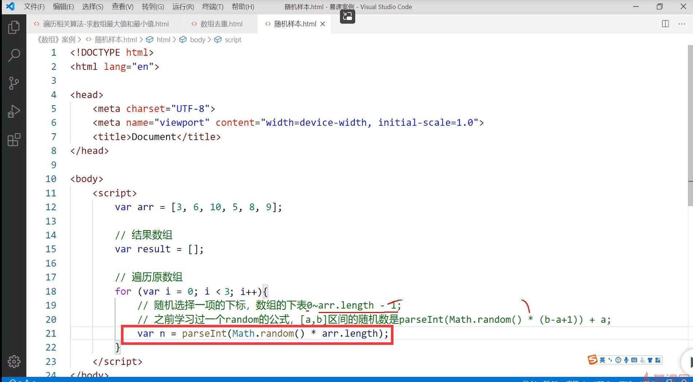
Task: Open the Source Control view
Action: pos(14,83)
